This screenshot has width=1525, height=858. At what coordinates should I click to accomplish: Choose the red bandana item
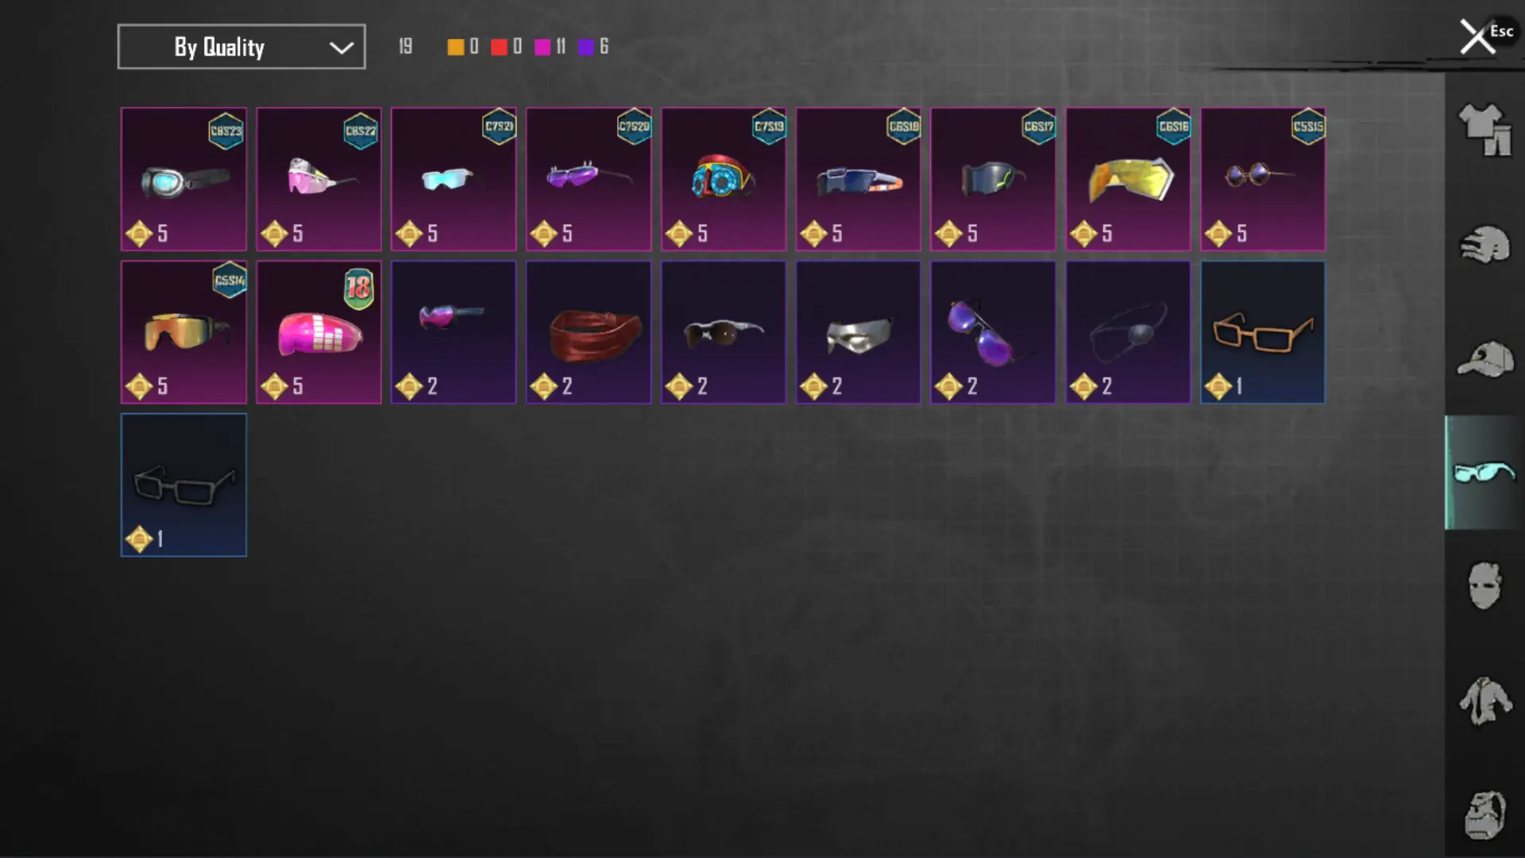click(x=589, y=332)
